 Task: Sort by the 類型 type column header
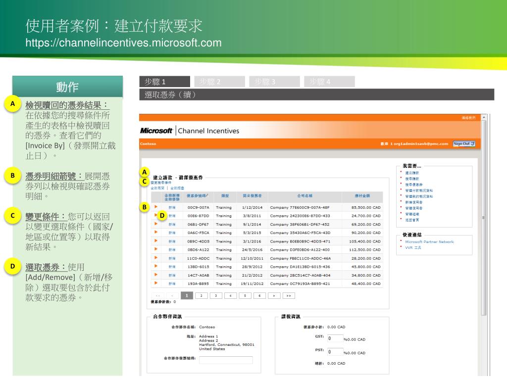point(225,196)
